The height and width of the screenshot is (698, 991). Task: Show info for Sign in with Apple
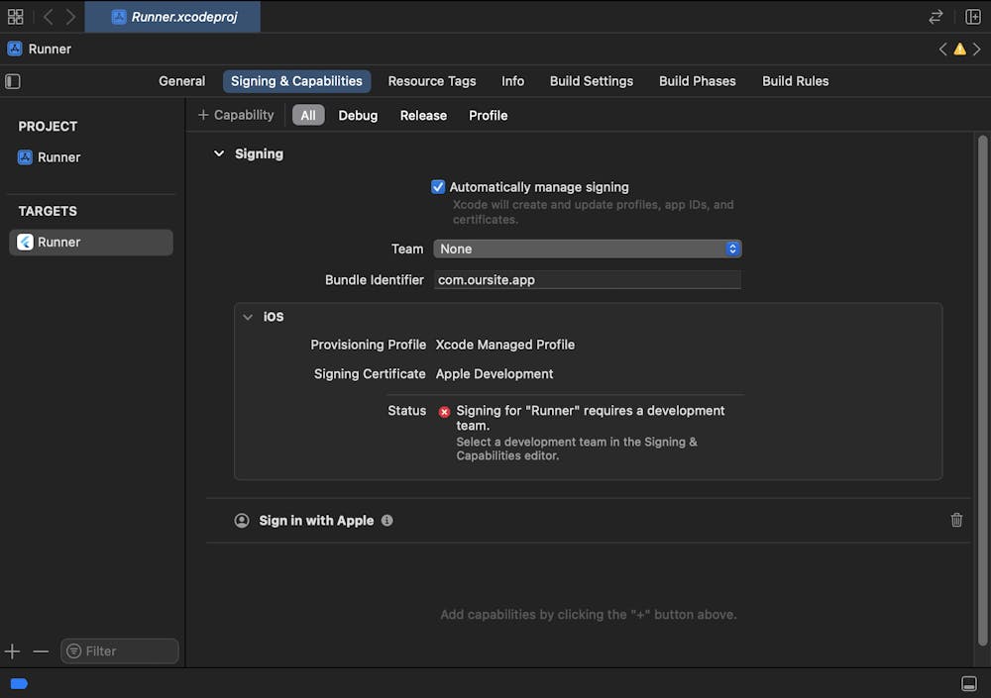click(386, 520)
